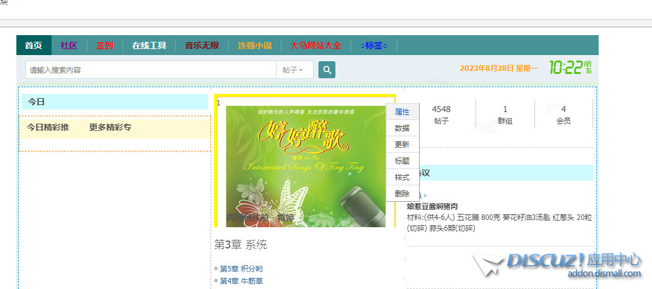The image size is (652, 289).
Task: Open the 第4章 牛筋草 link
Action: pos(241,281)
